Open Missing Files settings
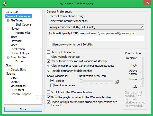Viewport: 153px width, 116px height. (x=23, y=33)
